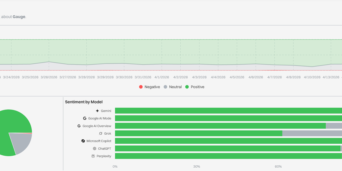Toggle the Neutral legend series
The height and width of the screenshot is (171, 342).
pyautogui.click(x=172, y=87)
